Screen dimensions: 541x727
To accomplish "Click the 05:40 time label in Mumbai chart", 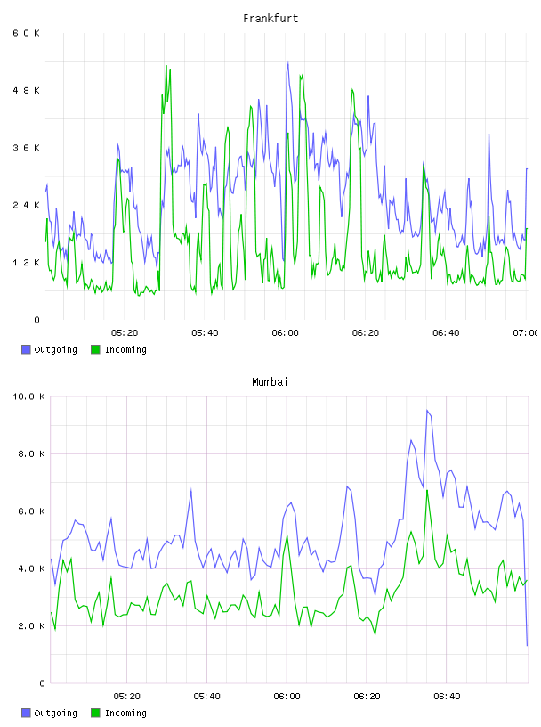I will (x=206, y=697).
